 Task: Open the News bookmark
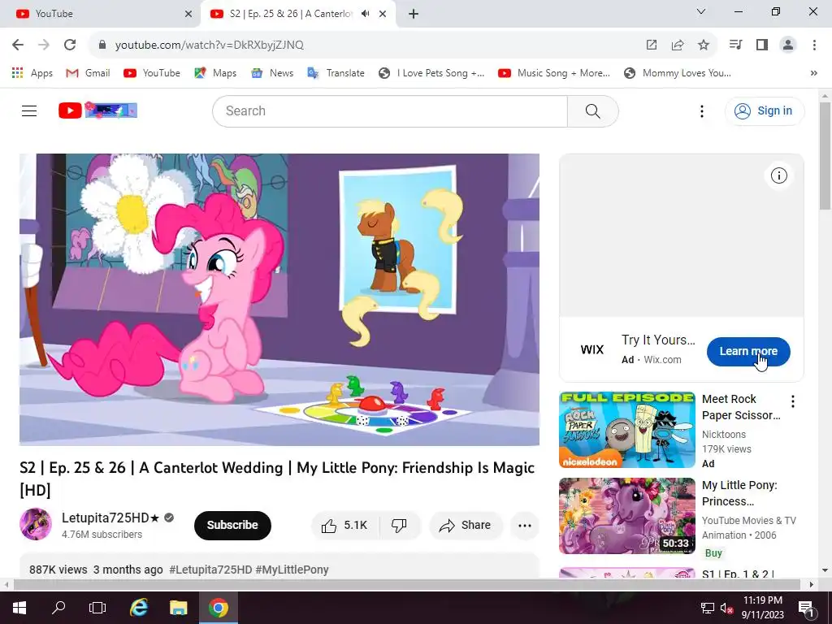(272, 72)
